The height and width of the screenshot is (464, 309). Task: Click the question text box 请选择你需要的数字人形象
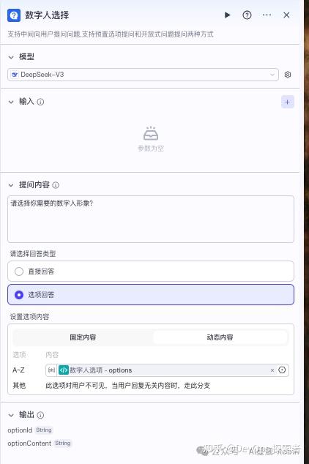click(151, 220)
